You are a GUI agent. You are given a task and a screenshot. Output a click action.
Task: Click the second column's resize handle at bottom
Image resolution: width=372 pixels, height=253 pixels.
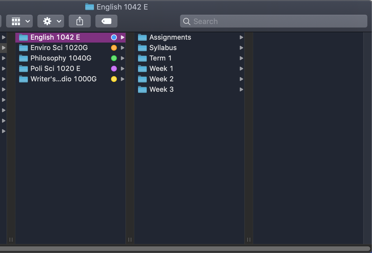(x=130, y=239)
